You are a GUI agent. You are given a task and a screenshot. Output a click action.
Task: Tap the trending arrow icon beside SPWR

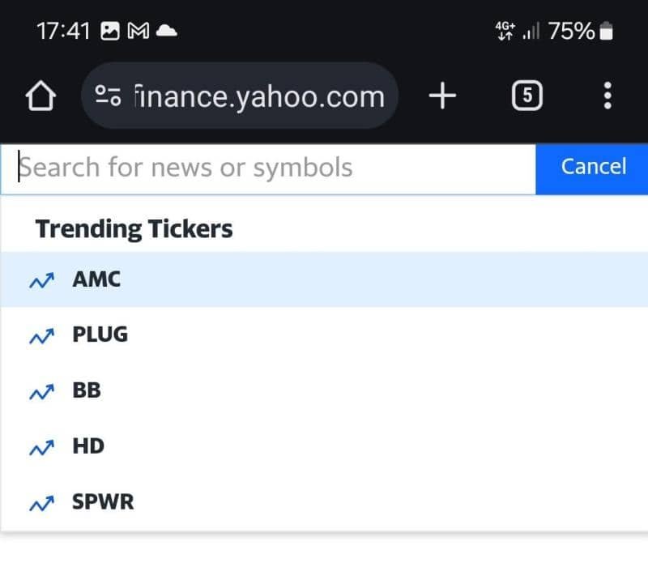pyautogui.click(x=41, y=503)
